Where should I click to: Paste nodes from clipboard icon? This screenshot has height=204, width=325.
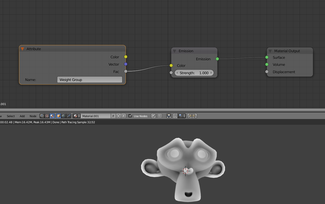click(195, 116)
